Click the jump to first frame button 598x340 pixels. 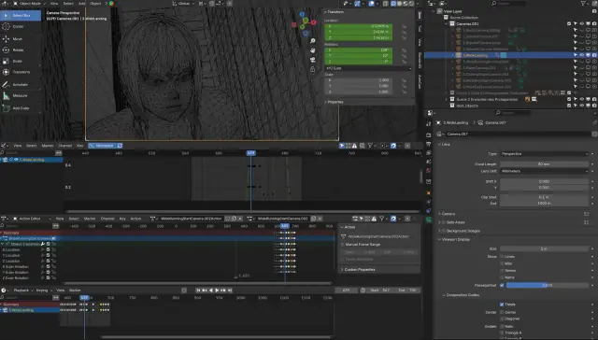pos(198,290)
